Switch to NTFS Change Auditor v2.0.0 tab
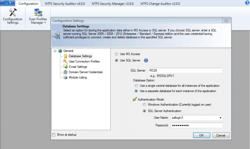The image size is (250, 149). coord(160,3)
